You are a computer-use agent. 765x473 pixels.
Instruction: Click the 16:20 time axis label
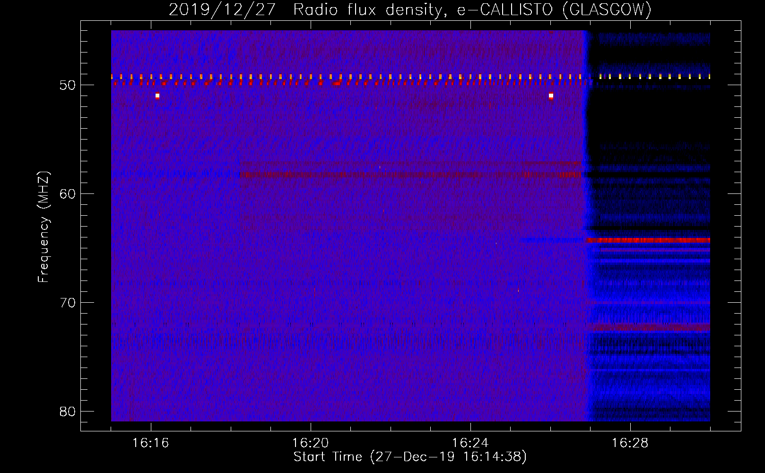pyautogui.click(x=311, y=443)
